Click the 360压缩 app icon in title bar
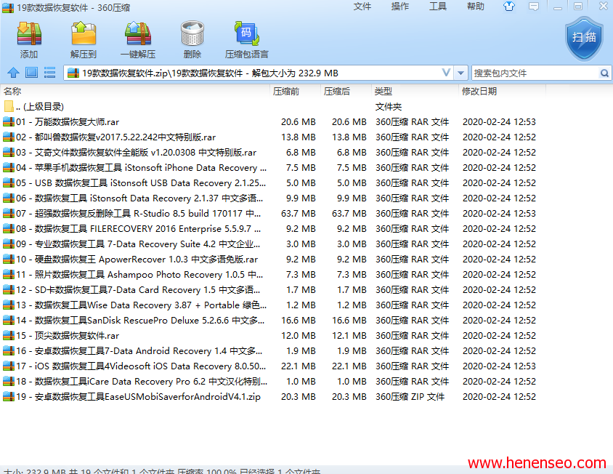The height and width of the screenshot is (474, 613). [x=8, y=7]
